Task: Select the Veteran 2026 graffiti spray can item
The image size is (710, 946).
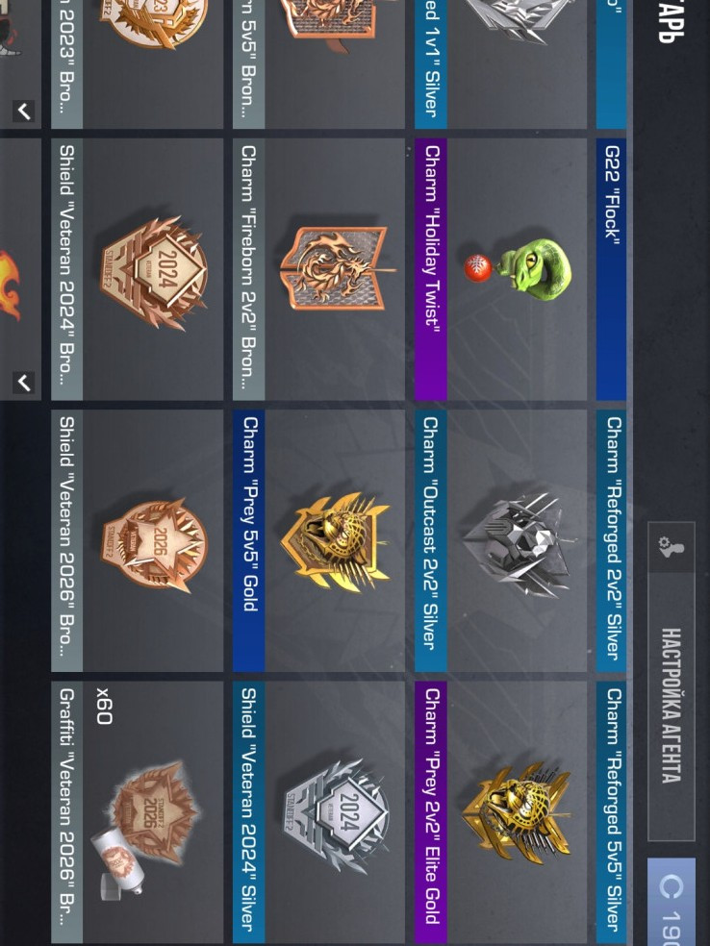Action: pyautogui.click(x=137, y=812)
